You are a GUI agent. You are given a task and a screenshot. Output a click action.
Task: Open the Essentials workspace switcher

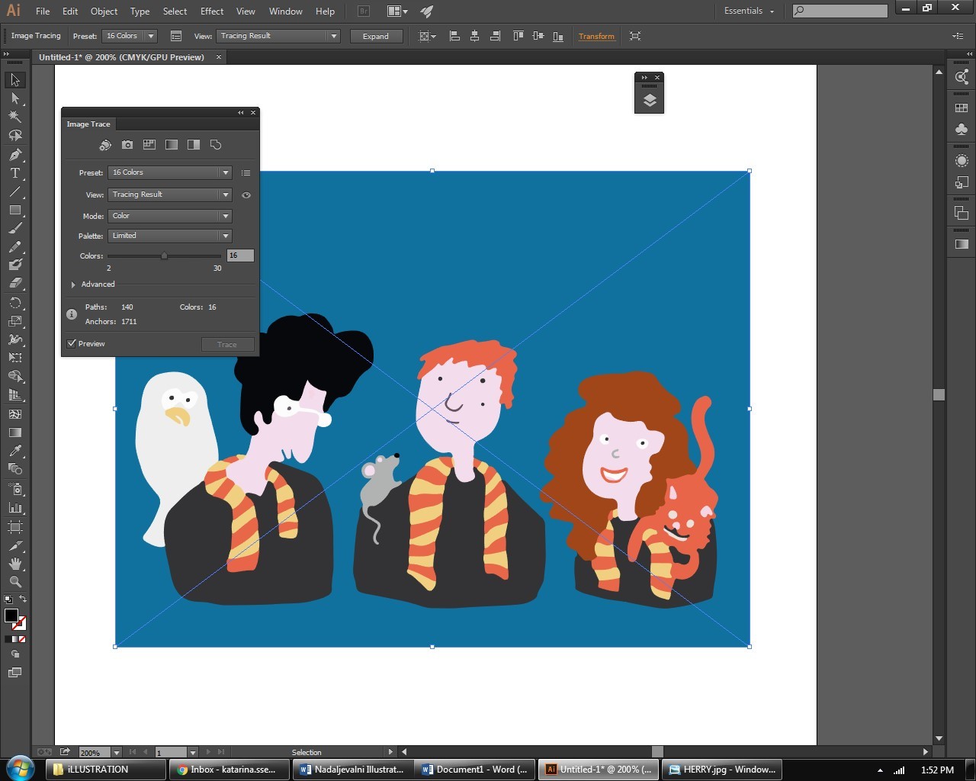point(749,11)
